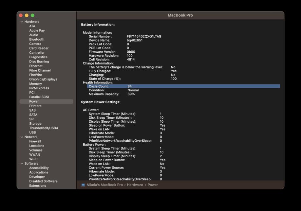Screen dimensions: 301x211
Task: Click the laptop icon in path bar
Action: (x=83, y=185)
